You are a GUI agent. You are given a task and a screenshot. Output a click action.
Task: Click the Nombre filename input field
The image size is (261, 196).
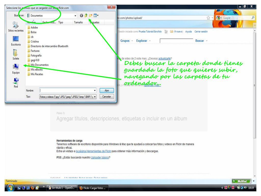click(x=66, y=91)
